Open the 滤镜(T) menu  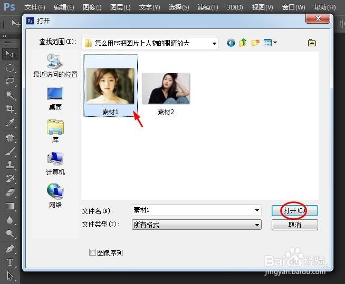208,7
